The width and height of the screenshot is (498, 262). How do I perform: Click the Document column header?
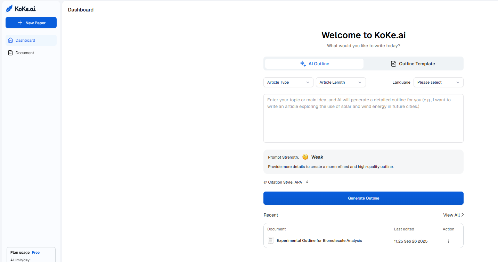pos(277,229)
